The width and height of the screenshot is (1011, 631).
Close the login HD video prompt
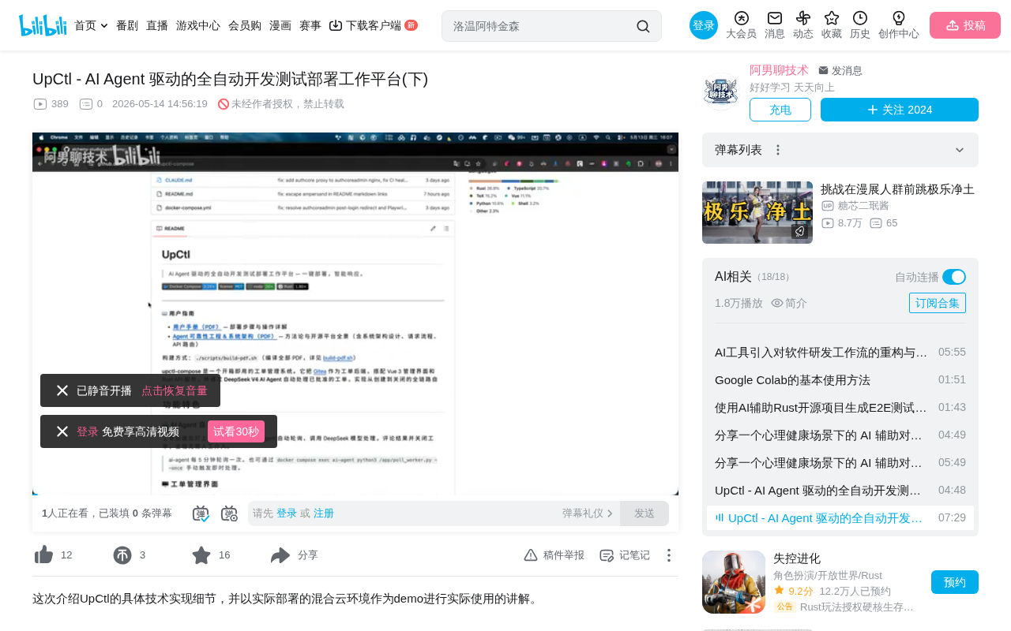[x=62, y=431]
